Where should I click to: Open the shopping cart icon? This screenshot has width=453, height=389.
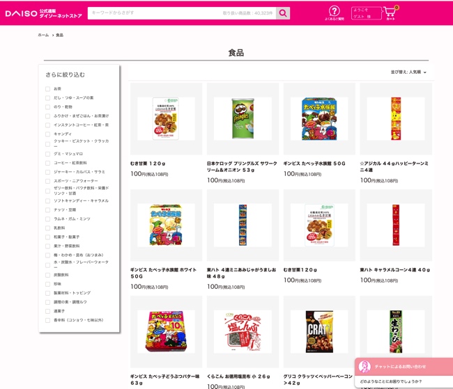[x=390, y=13]
